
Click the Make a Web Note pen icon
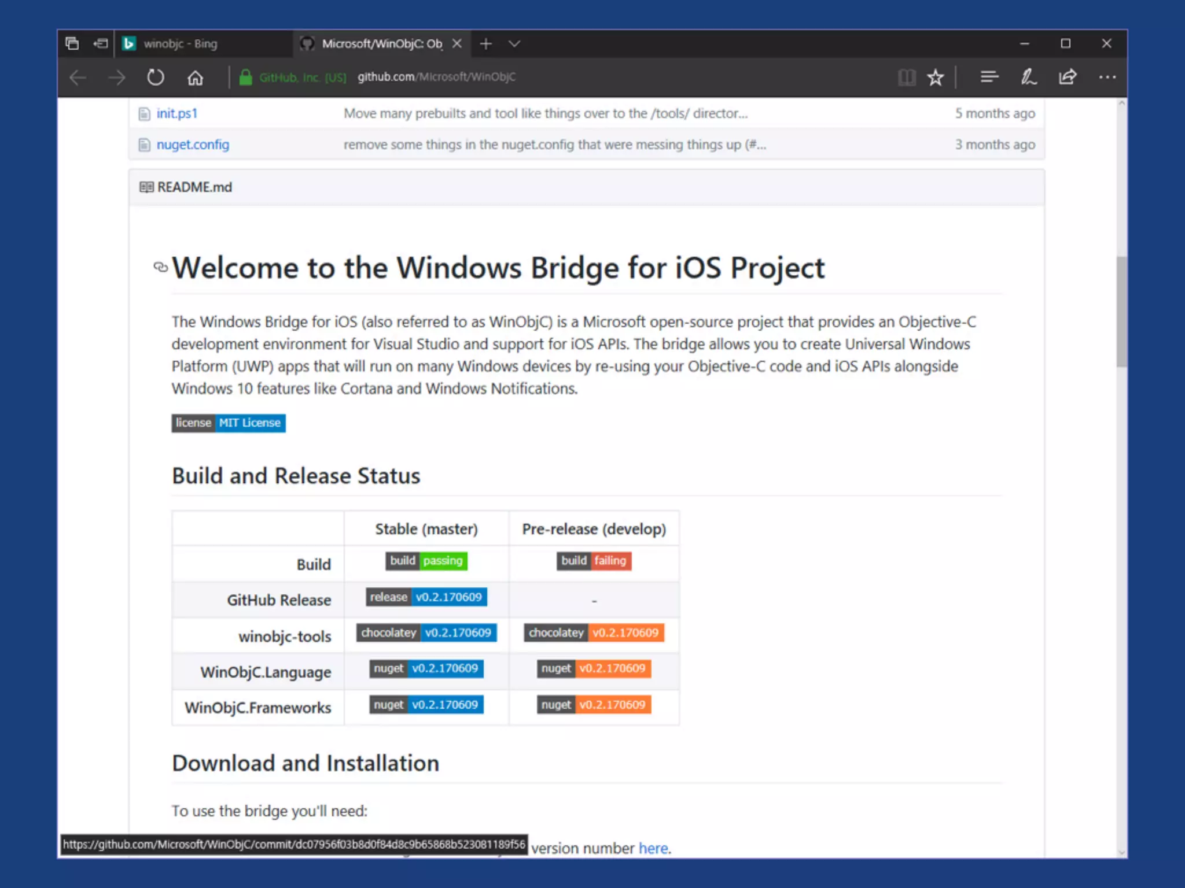coord(1028,77)
